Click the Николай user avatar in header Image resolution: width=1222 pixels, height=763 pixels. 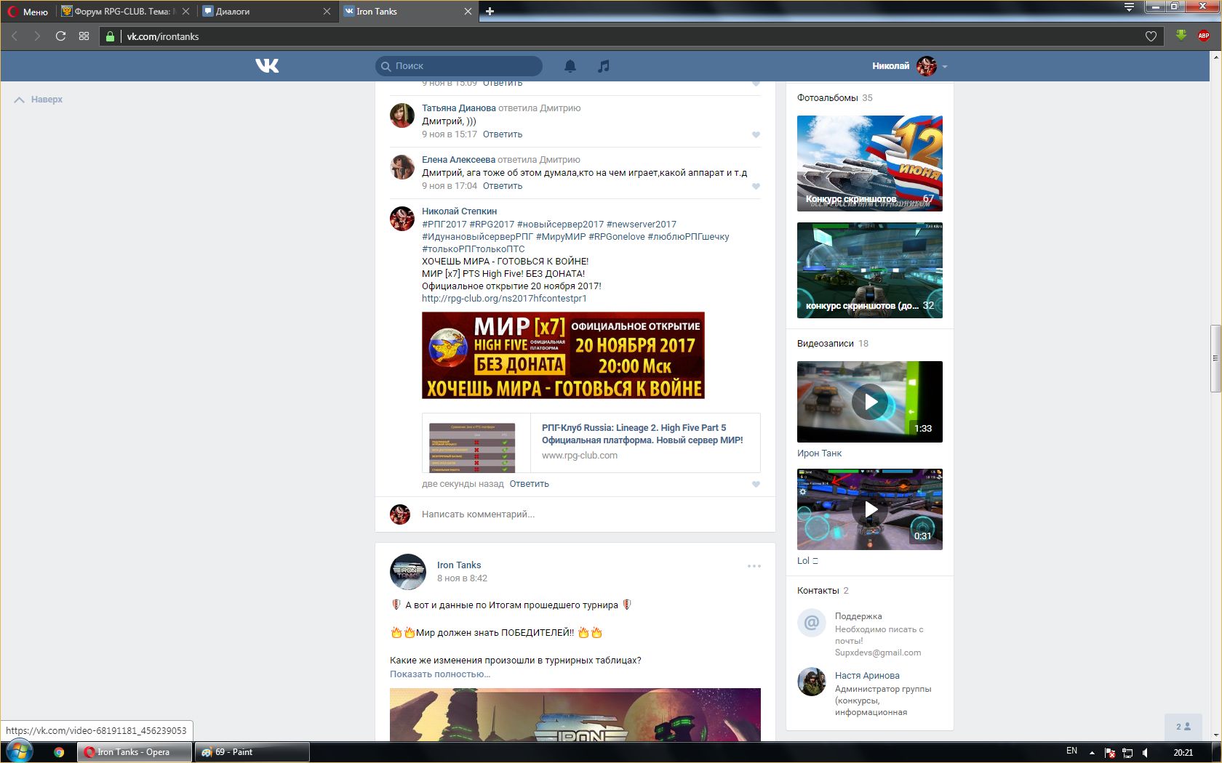tap(927, 66)
